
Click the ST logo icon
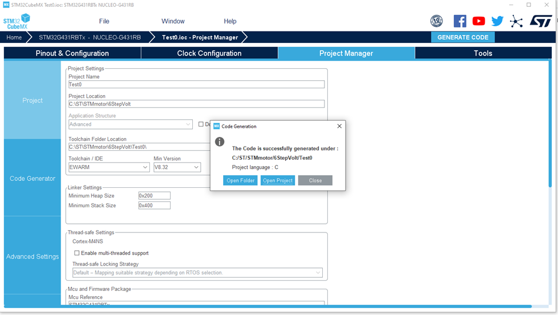[x=541, y=21]
